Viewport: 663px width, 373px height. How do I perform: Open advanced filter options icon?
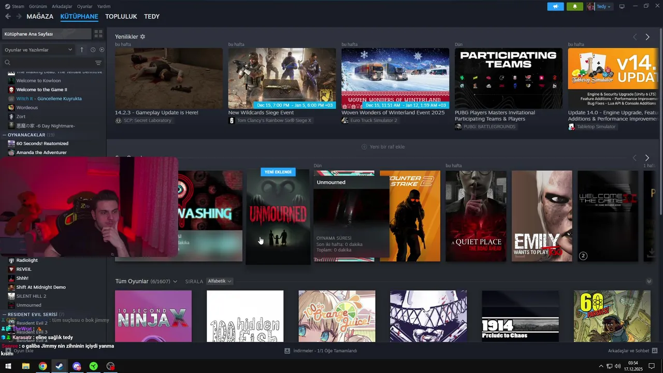98,63
